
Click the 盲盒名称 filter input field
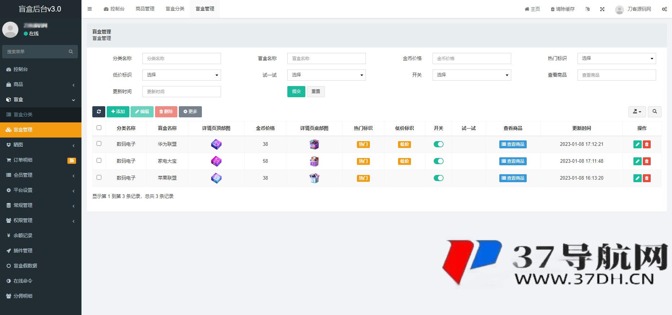coord(326,58)
